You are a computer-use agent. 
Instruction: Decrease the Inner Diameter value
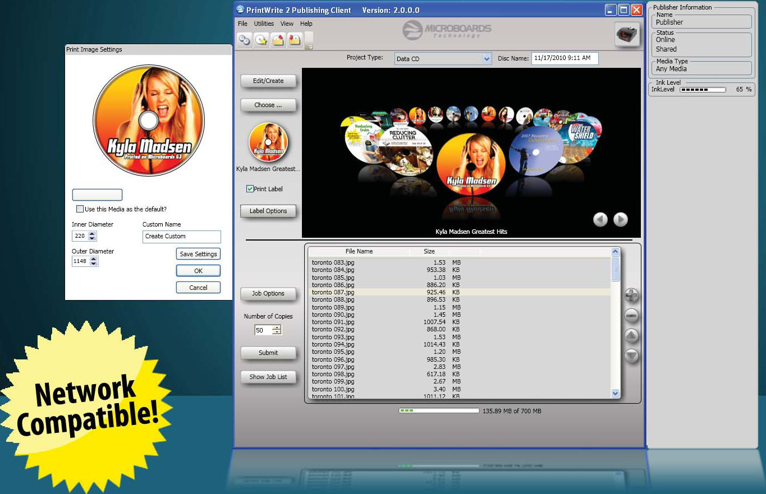tap(93, 239)
